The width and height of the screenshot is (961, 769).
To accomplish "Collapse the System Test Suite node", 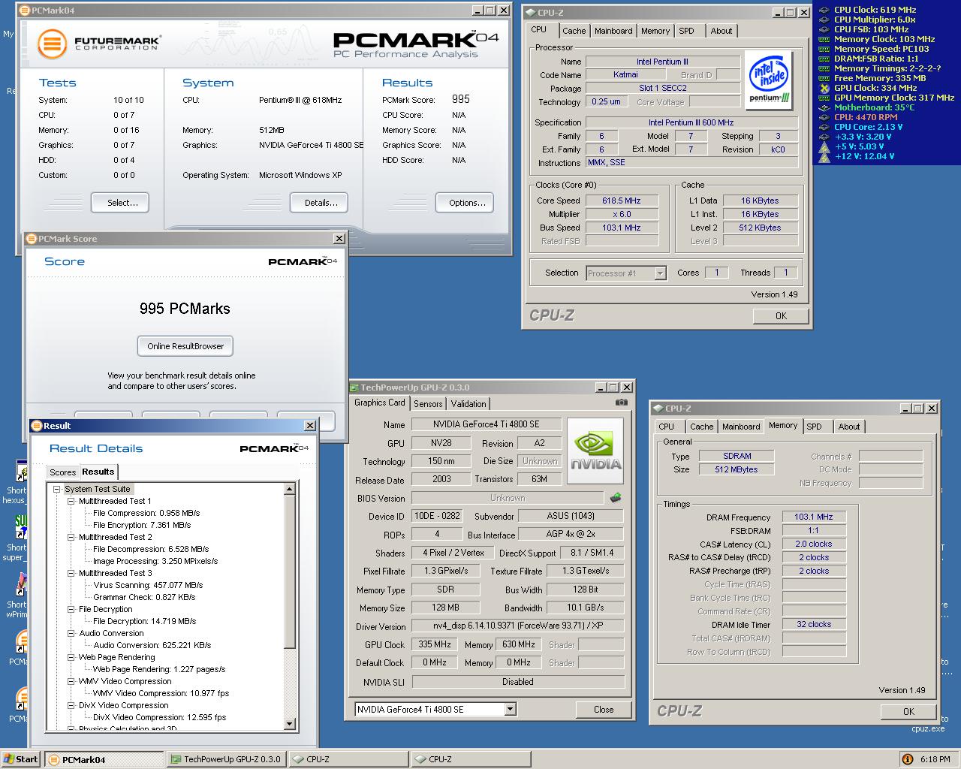I will [56, 489].
